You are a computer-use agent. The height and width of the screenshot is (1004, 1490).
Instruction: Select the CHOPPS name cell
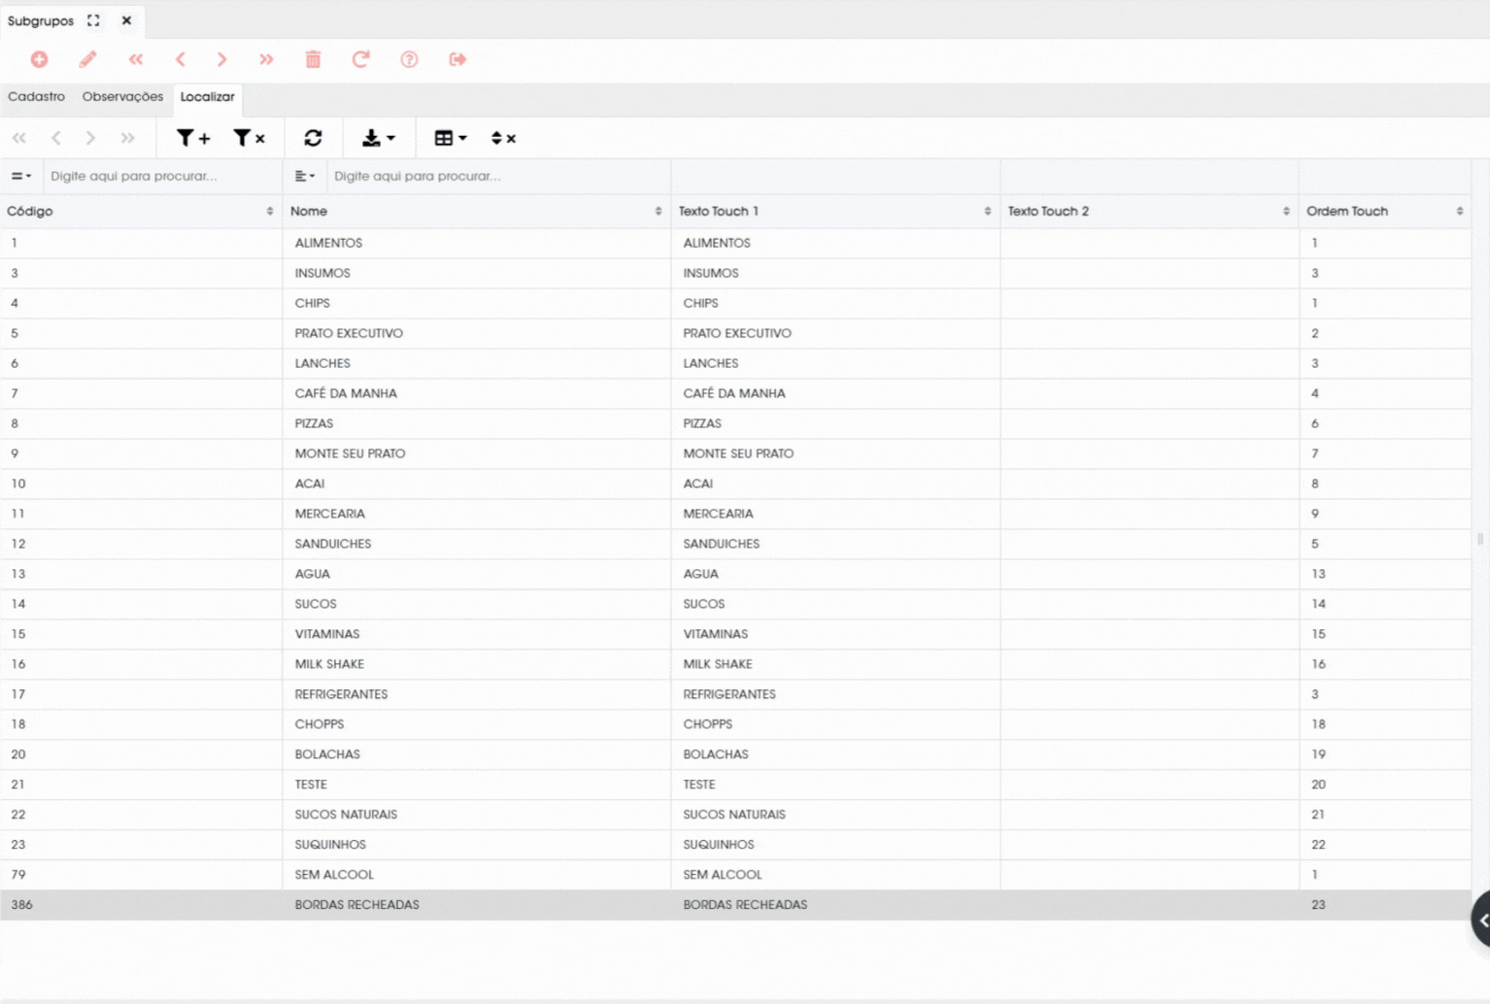point(476,724)
